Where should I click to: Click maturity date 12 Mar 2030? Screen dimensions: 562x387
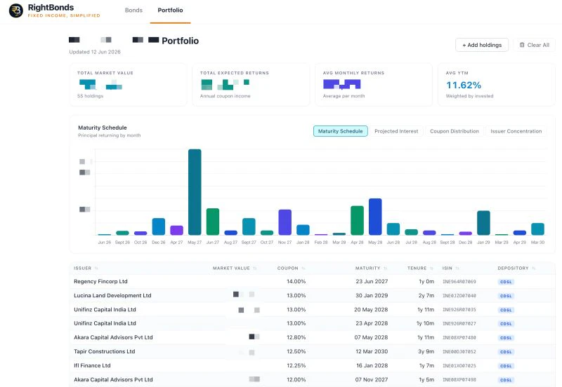pos(372,351)
